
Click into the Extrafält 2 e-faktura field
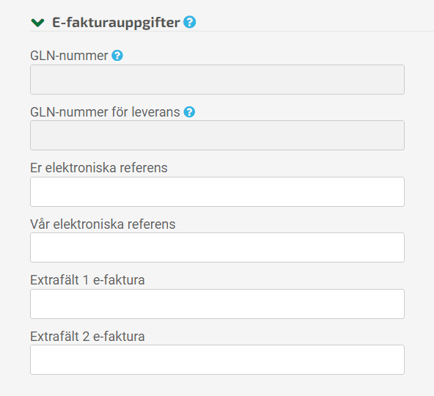tap(217, 360)
